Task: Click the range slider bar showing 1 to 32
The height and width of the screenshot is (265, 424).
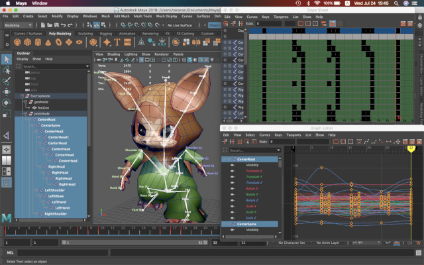Action: point(134,242)
